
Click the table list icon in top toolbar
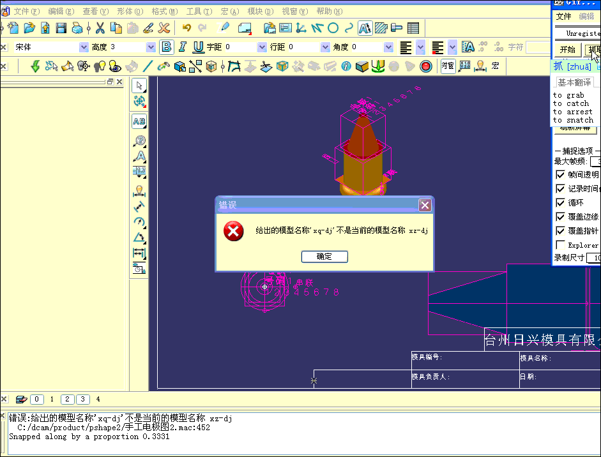[413, 28]
